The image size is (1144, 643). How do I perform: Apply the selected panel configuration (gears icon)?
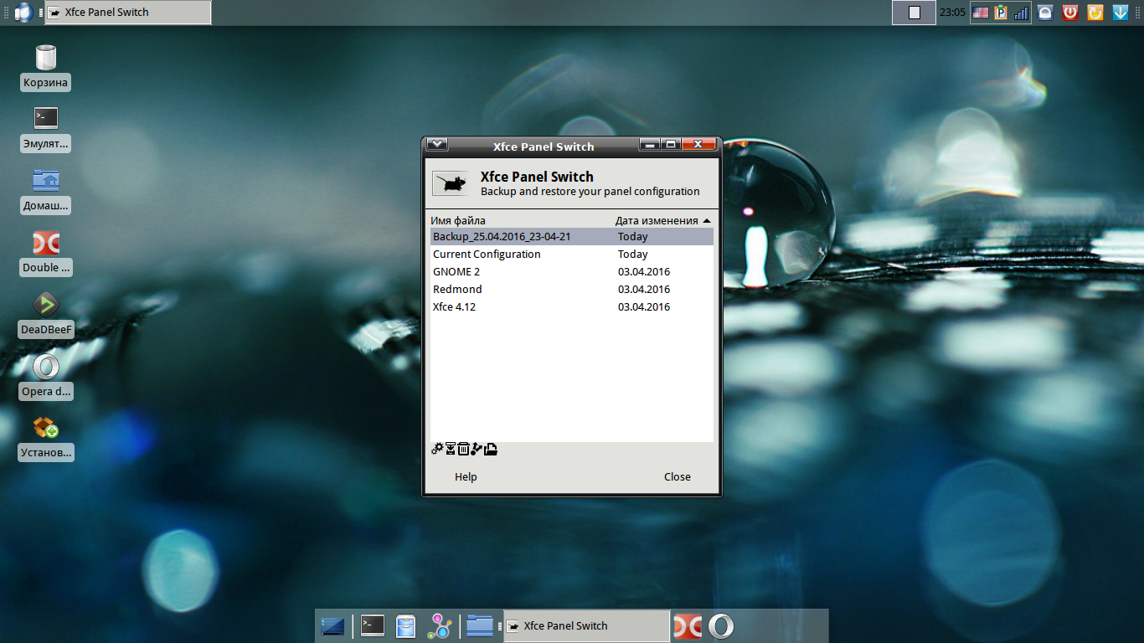click(x=437, y=449)
